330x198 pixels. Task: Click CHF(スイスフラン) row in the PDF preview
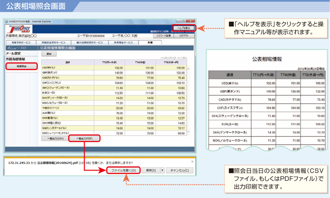(267, 108)
